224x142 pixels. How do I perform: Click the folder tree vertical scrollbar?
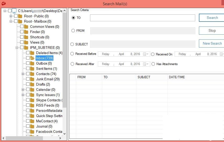click(x=64, y=79)
